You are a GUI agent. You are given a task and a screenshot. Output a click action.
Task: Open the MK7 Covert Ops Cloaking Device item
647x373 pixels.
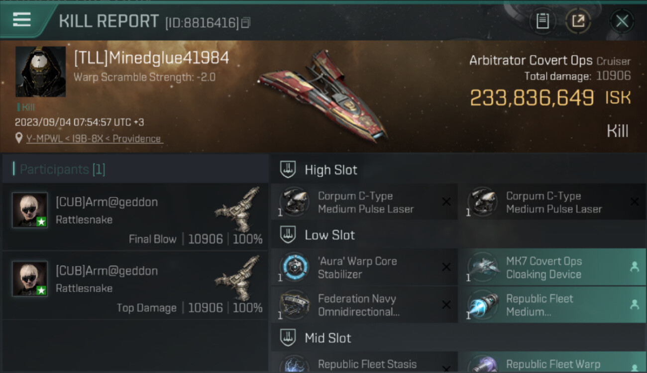(x=552, y=268)
